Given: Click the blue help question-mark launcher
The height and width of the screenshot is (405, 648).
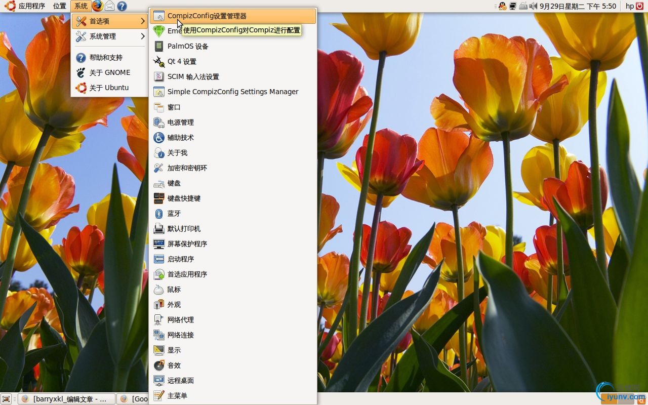Looking at the screenshot, I should [121, 6].
